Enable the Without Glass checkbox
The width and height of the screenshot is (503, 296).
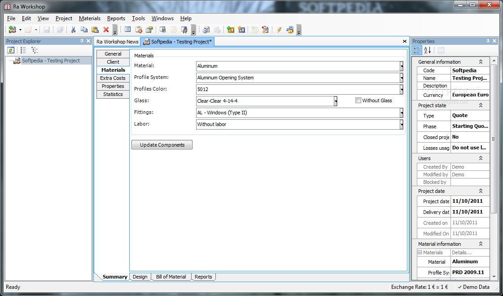pos(359,100)
